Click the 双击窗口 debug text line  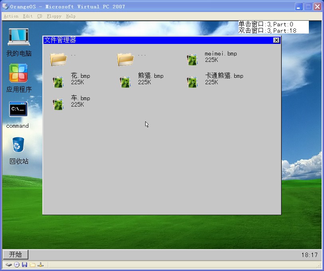click(x=267, y=31)
